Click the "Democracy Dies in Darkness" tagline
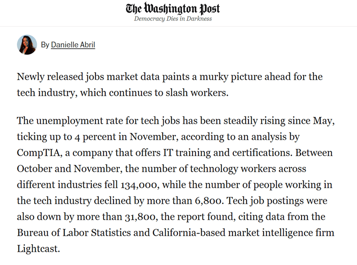The width and height of the screenshot is (357, 265). point(173,19)
